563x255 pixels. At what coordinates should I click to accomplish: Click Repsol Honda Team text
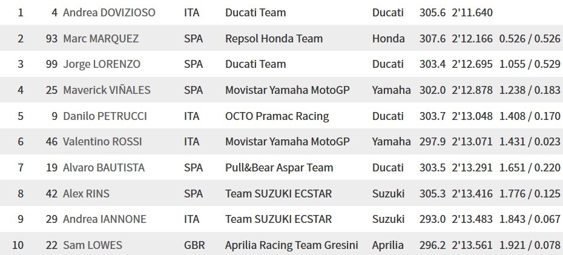(x=274, y=38)
